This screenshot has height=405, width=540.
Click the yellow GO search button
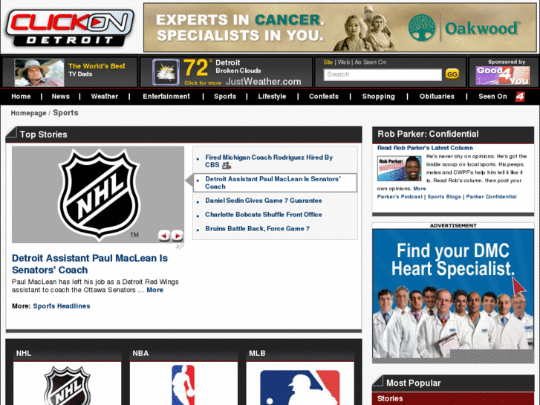coord(452,74)
